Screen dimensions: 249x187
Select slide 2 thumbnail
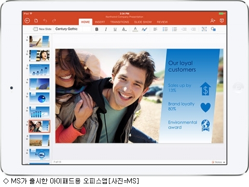coord(39,56)
